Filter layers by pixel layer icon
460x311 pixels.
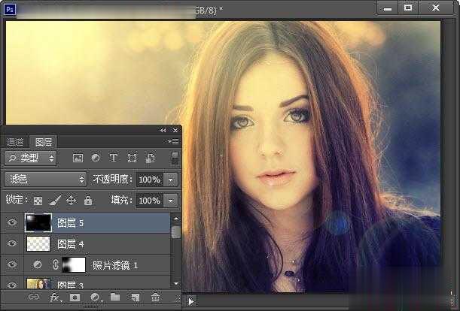click(78, 159)
